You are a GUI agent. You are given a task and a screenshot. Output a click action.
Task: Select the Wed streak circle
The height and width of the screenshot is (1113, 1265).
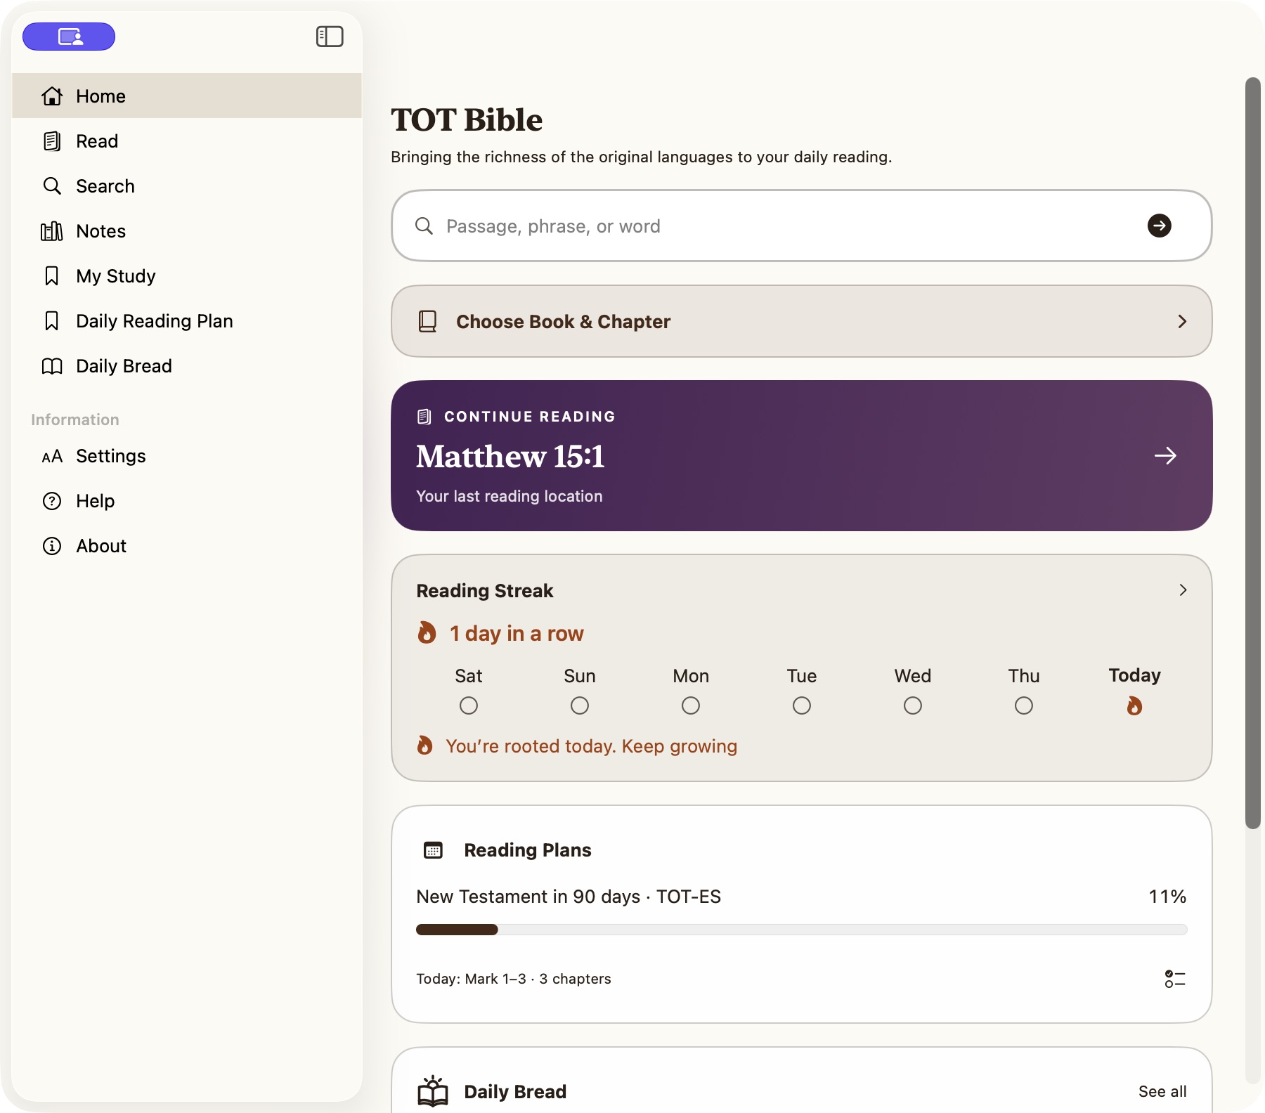coord(913,705)
